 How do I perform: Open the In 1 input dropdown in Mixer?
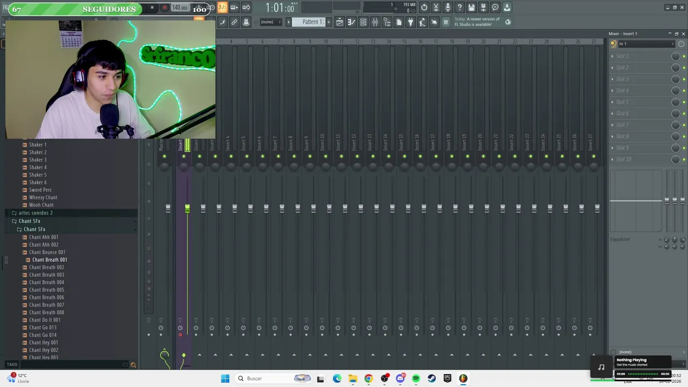coord(647,44)
